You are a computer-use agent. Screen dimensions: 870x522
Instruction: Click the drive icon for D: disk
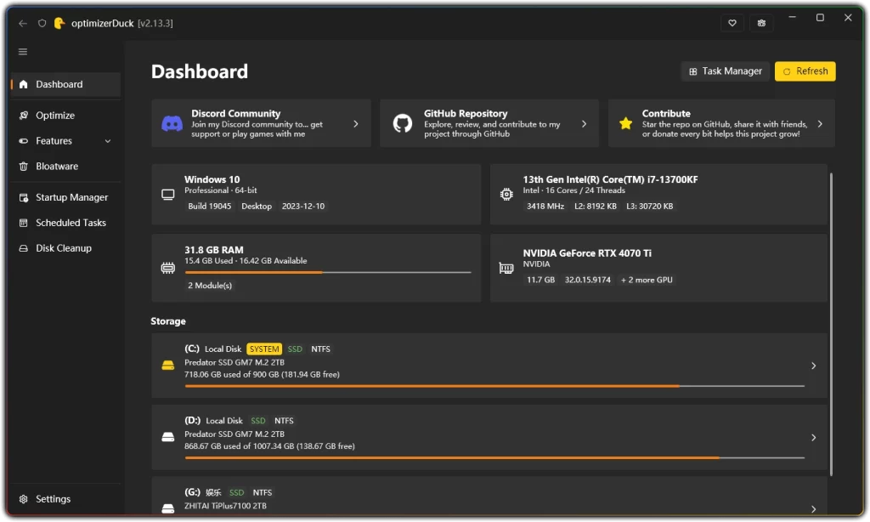167,437
